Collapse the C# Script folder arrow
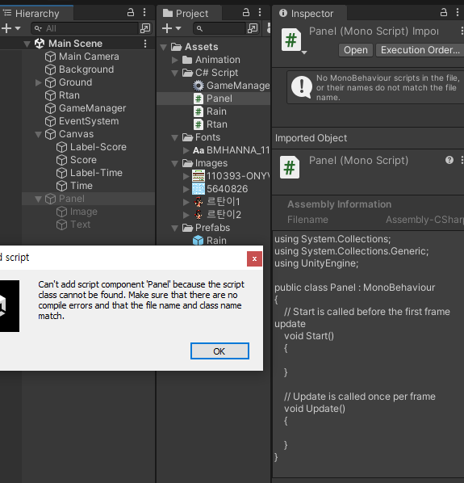464x483 pixels. tap(175, 73)
